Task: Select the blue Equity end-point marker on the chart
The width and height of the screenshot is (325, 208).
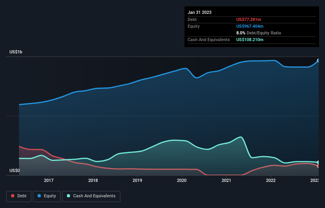Action: 318,61
